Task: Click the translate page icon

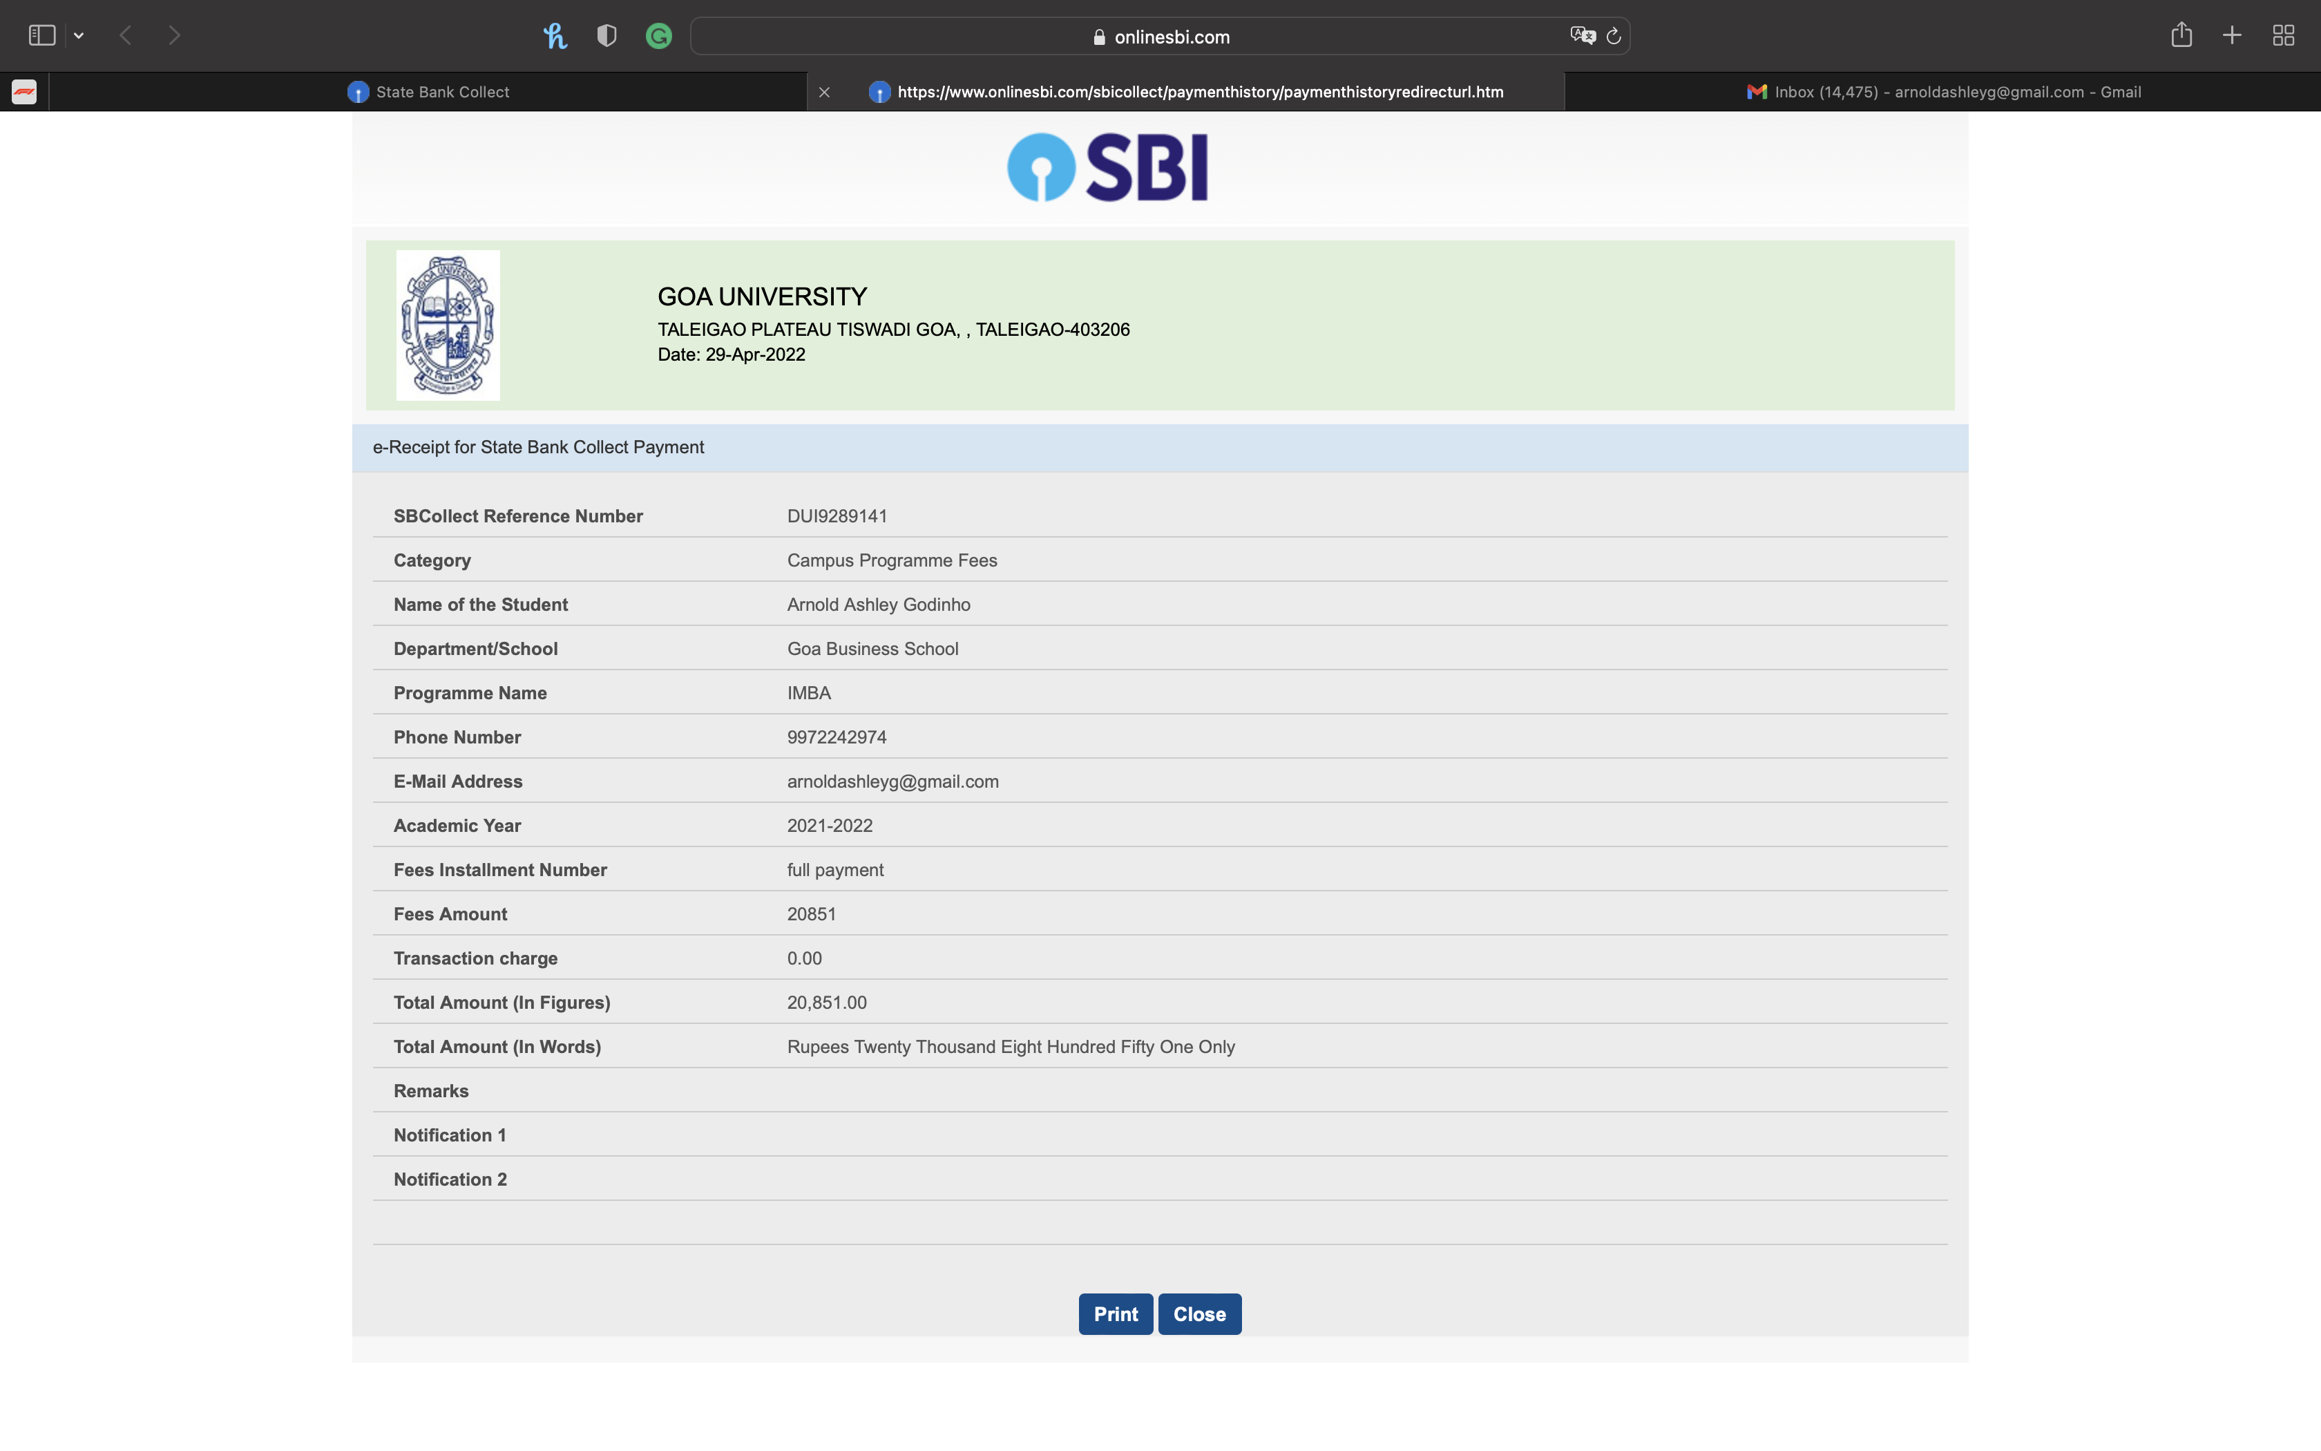Action: 1583,35
